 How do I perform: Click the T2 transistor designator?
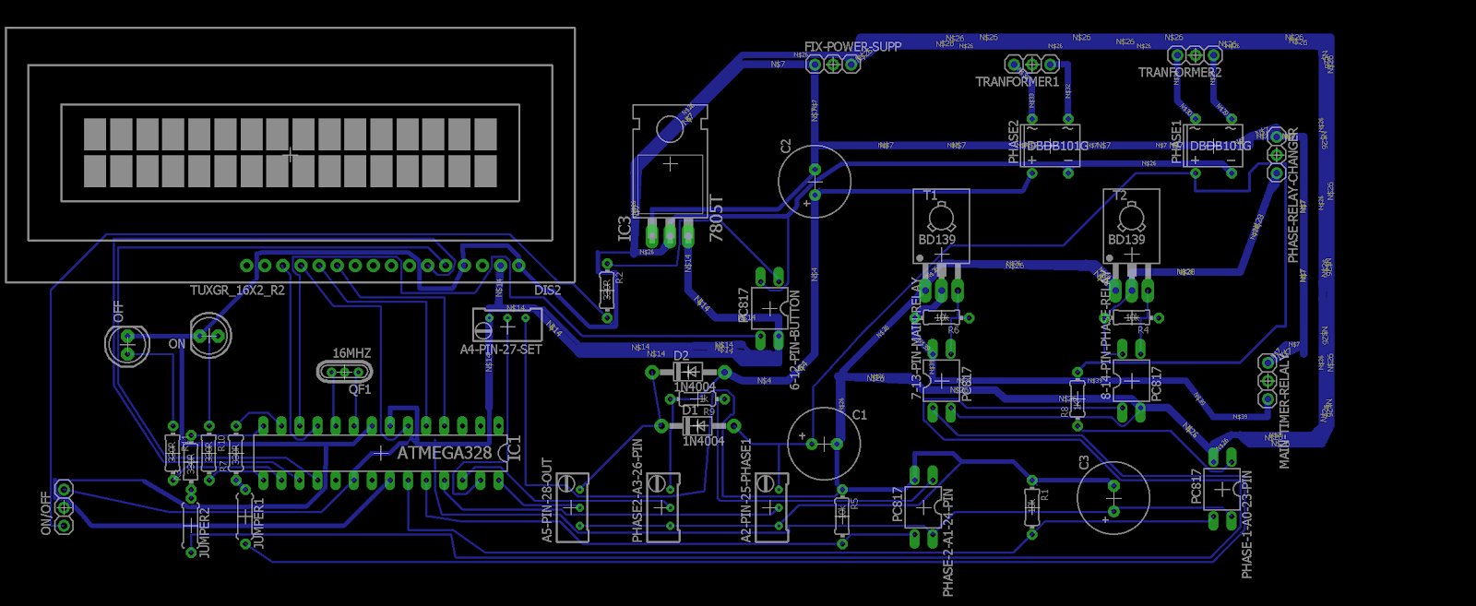click(1120, 196)
